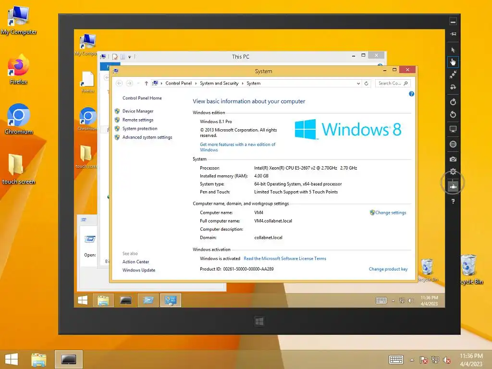Open Customize Quick Access Toolbar dropdown in This PC
Image resolution: width=492 pixels, height=369 pixels.
click(130, 57)
